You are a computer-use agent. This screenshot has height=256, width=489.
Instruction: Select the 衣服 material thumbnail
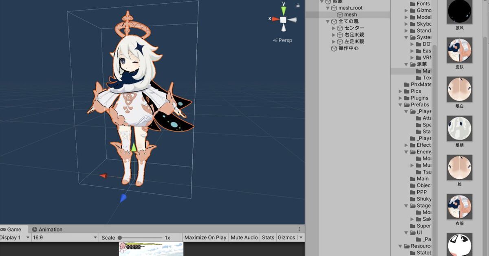tap(460, 206)
